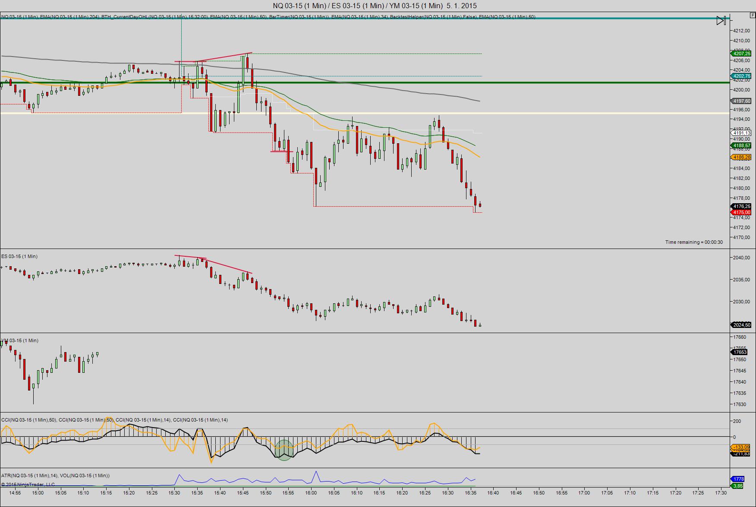Select the green shaded circle on CCI panel
The width and height of the screenshot is (756, 507).
tap(284, 450)
